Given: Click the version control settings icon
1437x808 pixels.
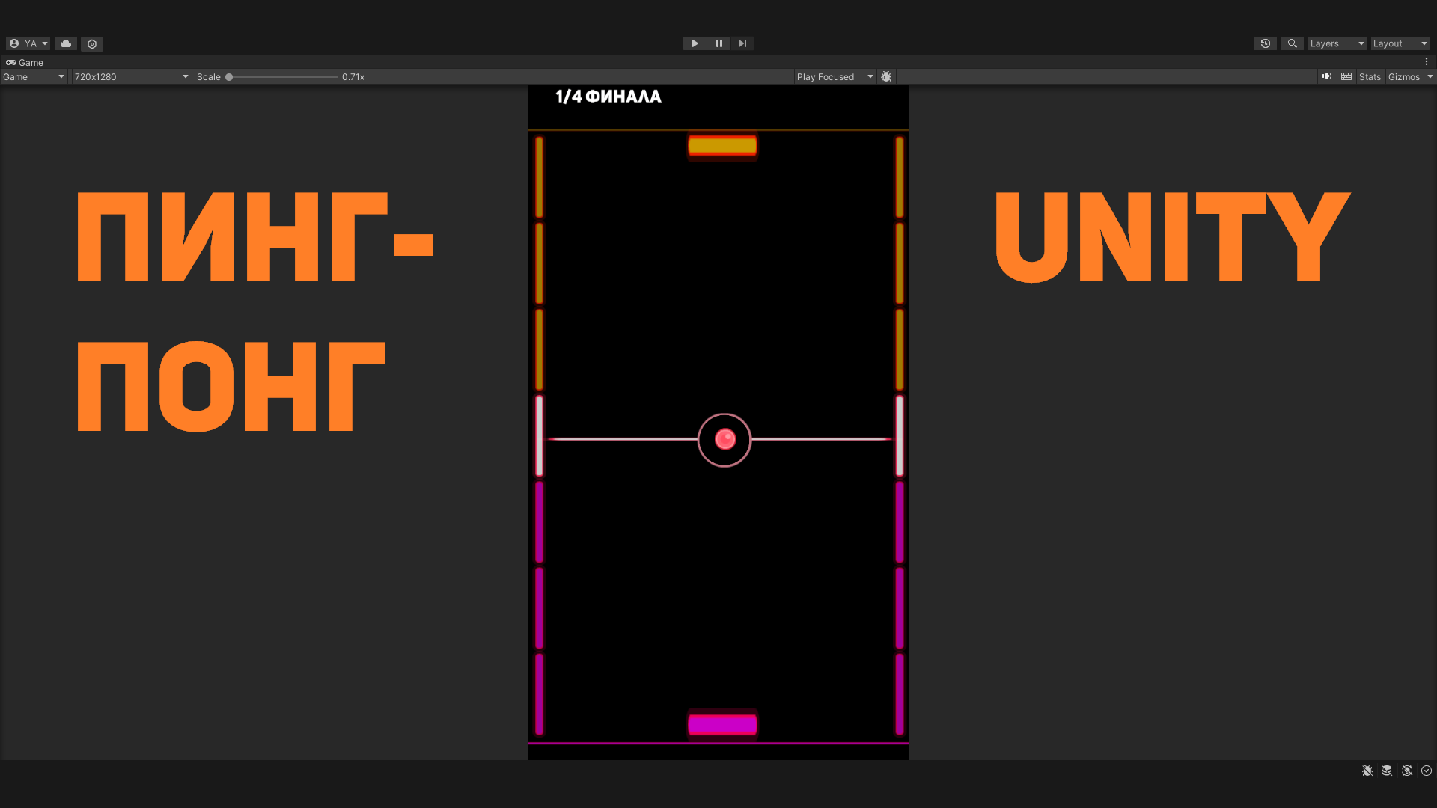Looking at the screenshot, I should click(92, 44).
